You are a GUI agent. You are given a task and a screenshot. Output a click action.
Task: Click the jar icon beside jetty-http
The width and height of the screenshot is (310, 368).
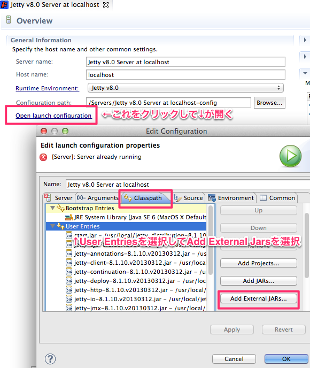tap(69, 290)
